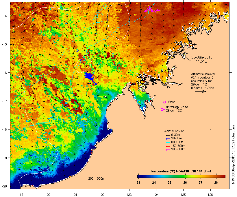Click the red 150-300m legend arrow

pyautogui.click(x=168, y=146)
